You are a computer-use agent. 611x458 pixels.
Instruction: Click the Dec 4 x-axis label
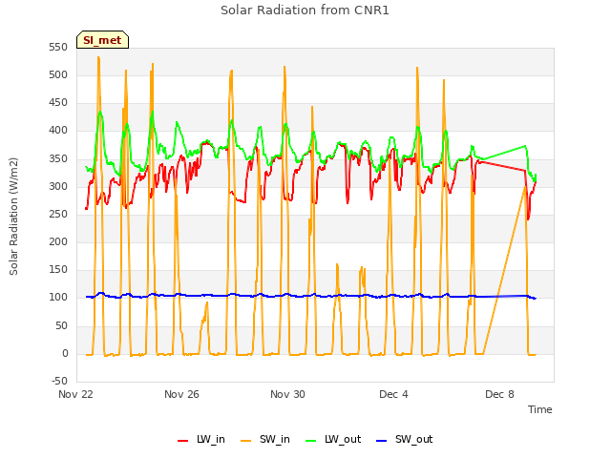[393, 394]
